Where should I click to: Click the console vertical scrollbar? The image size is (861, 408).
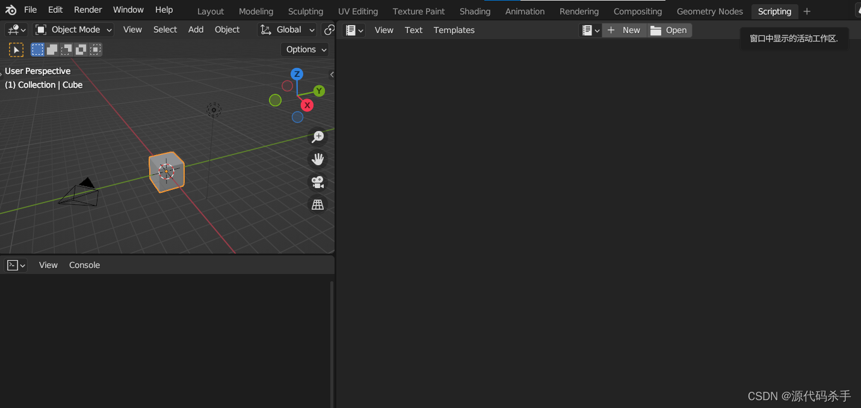click(x=332, y=344)
